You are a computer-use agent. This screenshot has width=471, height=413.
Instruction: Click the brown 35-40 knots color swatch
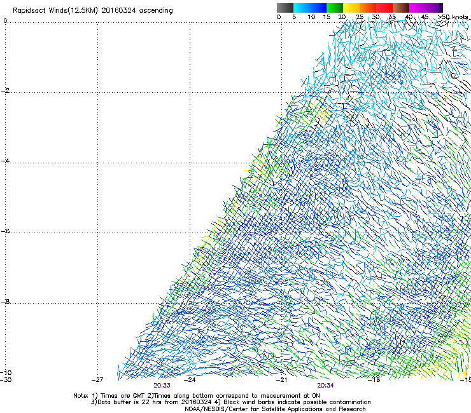[401, 8]
